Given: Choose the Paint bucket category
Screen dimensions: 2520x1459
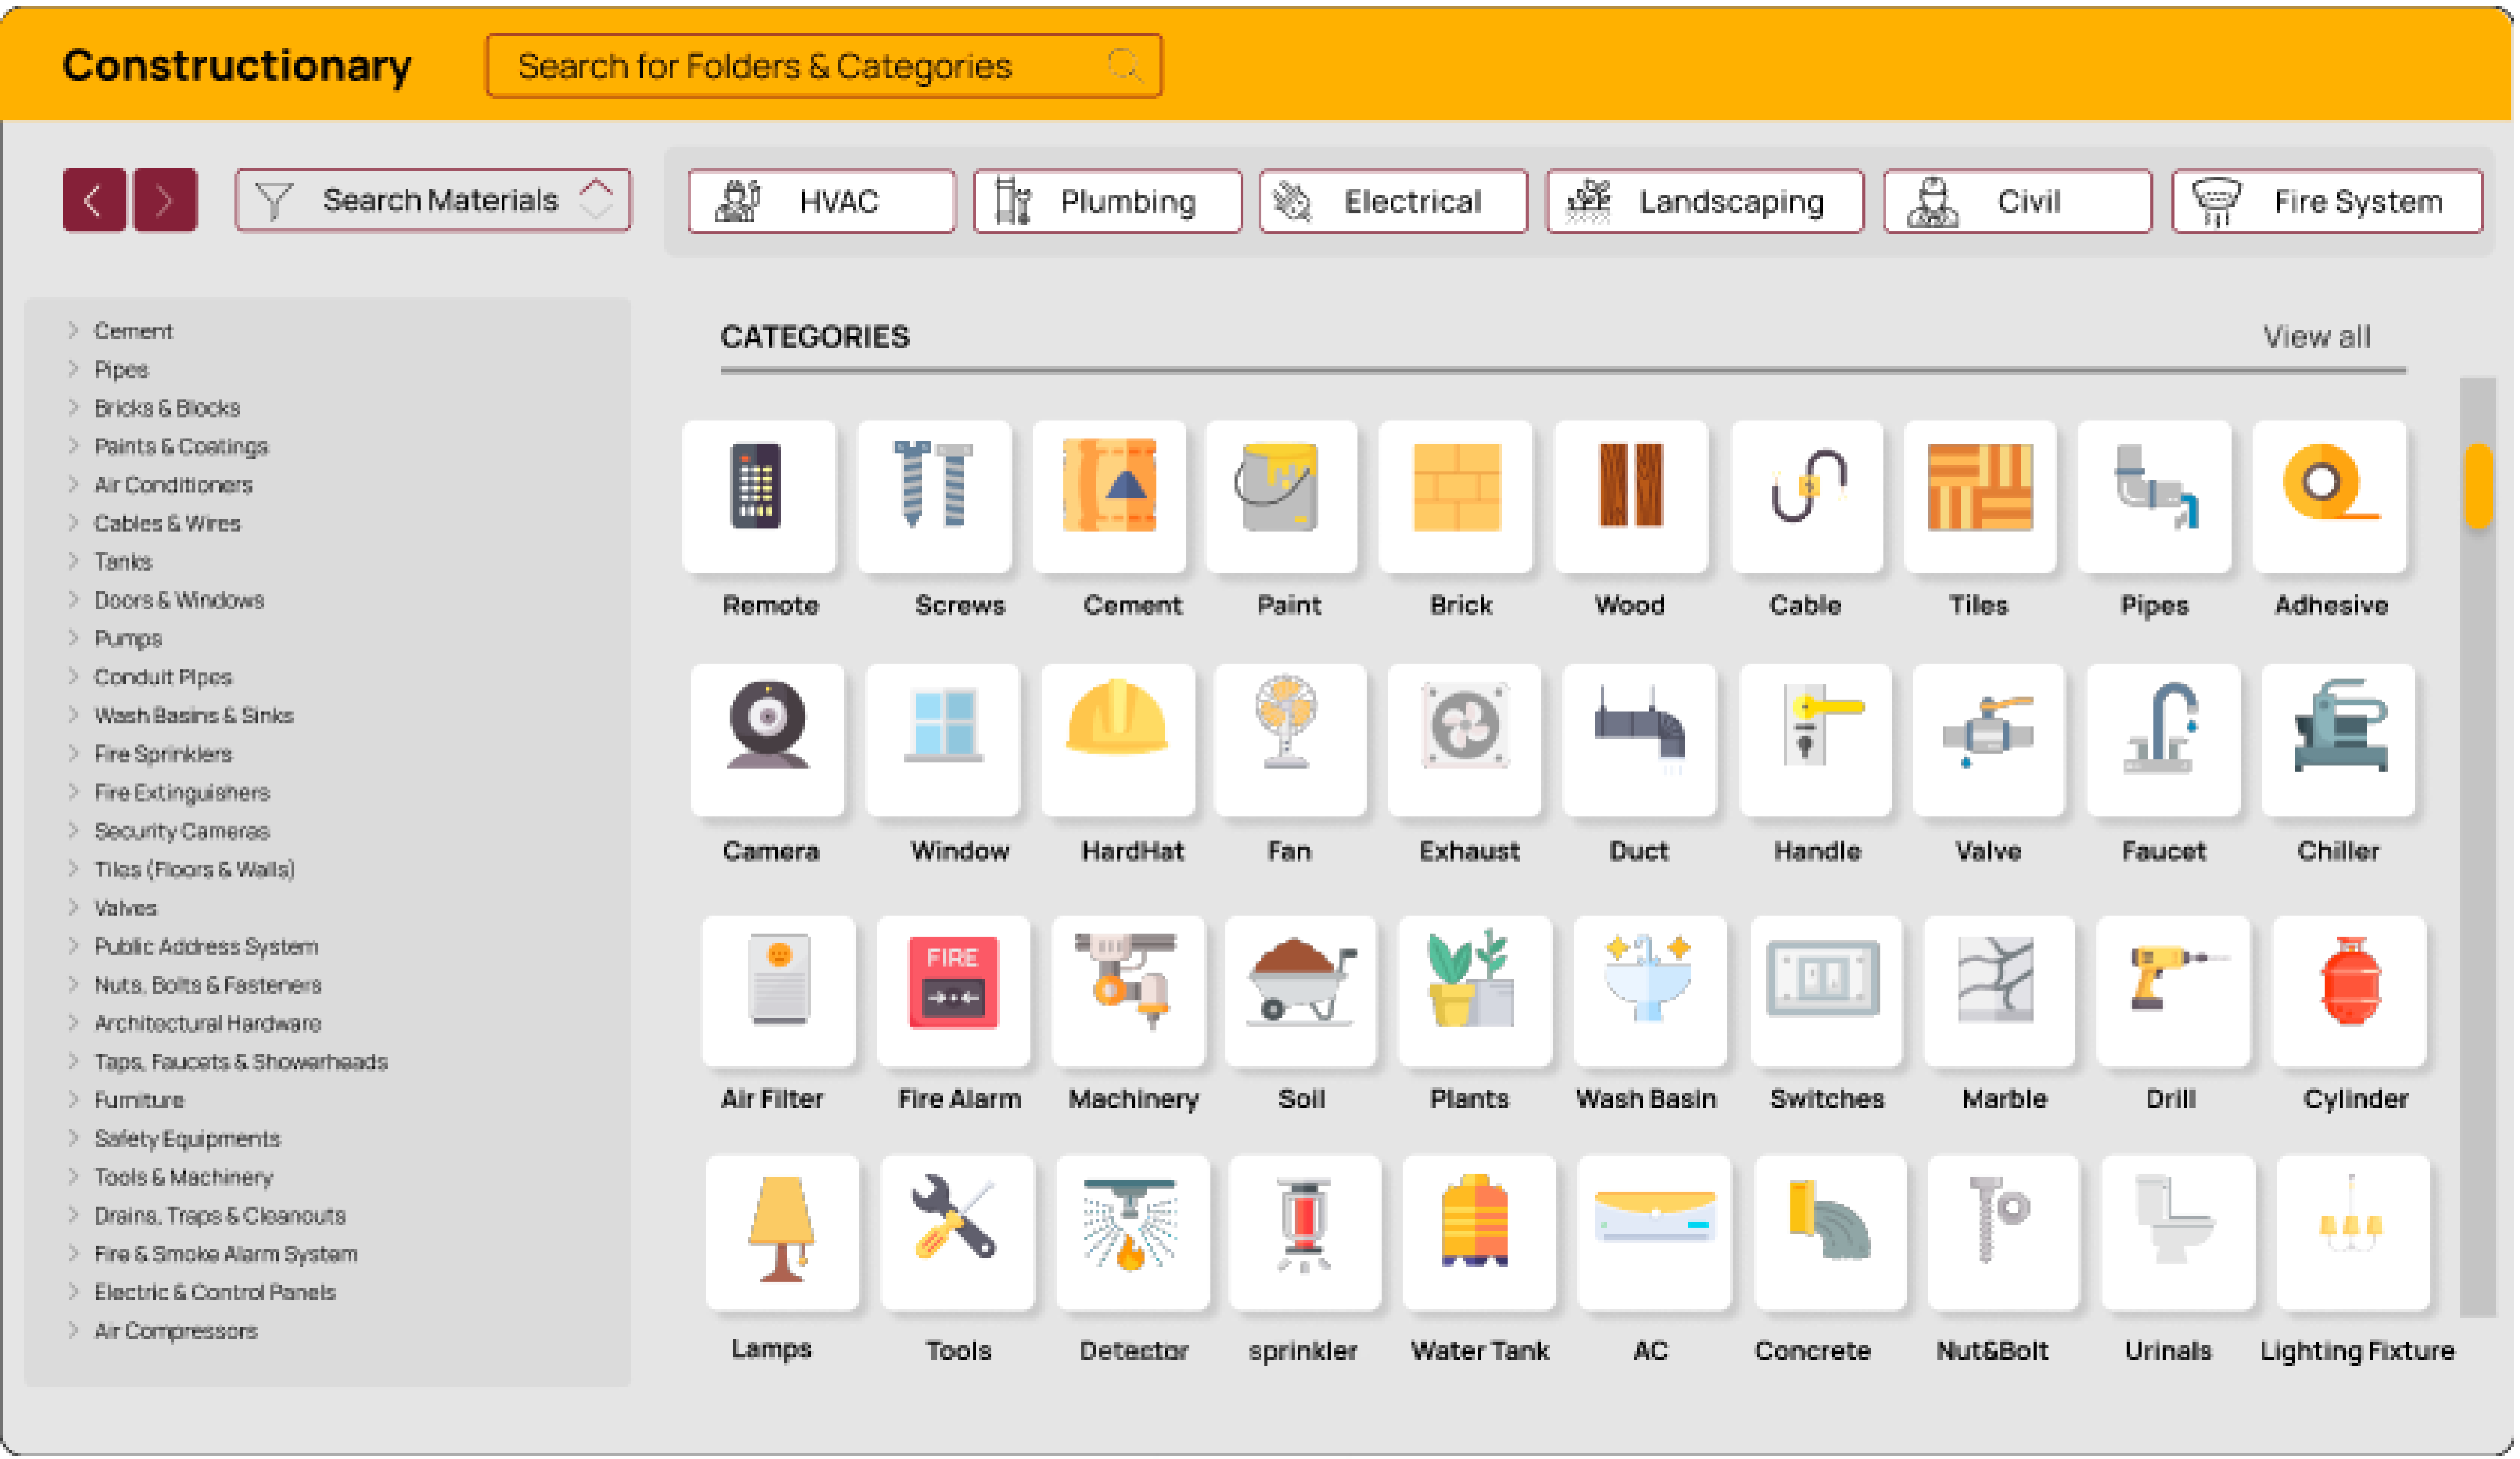Looking at the screenshot, I should point(1283,497).
